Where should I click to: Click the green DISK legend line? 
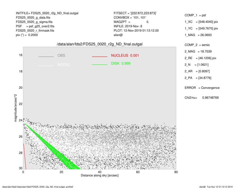100,65
